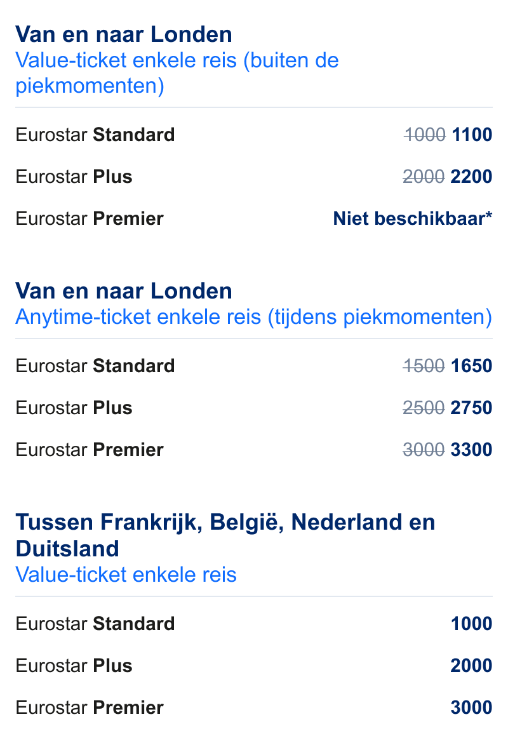Click the second 'Van en naar Londen' heading

[x=124, y=291]
